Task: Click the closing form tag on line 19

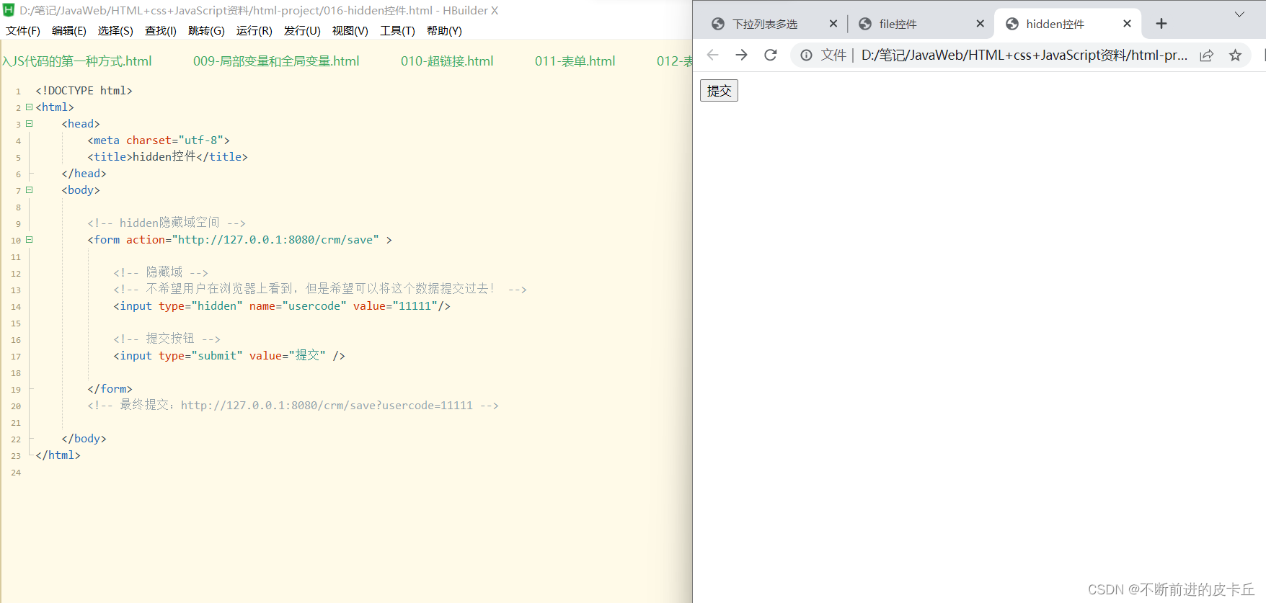Action: tap(110, 389)
